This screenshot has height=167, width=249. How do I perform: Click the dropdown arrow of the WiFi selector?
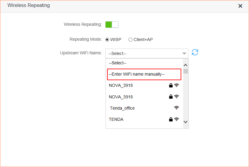coord(184,53)
